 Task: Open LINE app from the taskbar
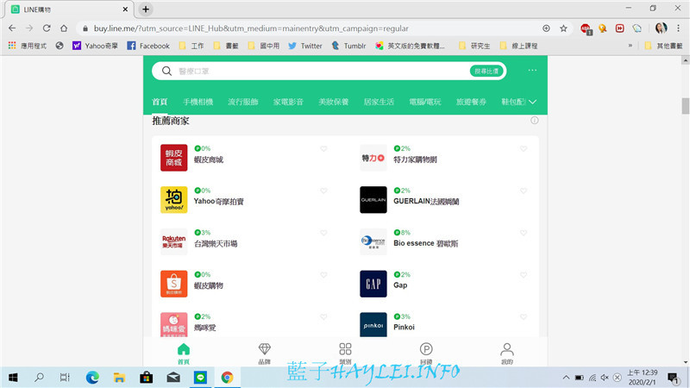[200, 378]
